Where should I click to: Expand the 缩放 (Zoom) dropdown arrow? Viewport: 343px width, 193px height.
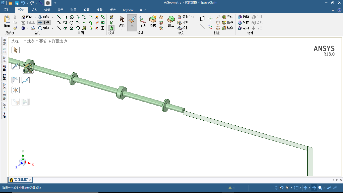click(52, 28)
